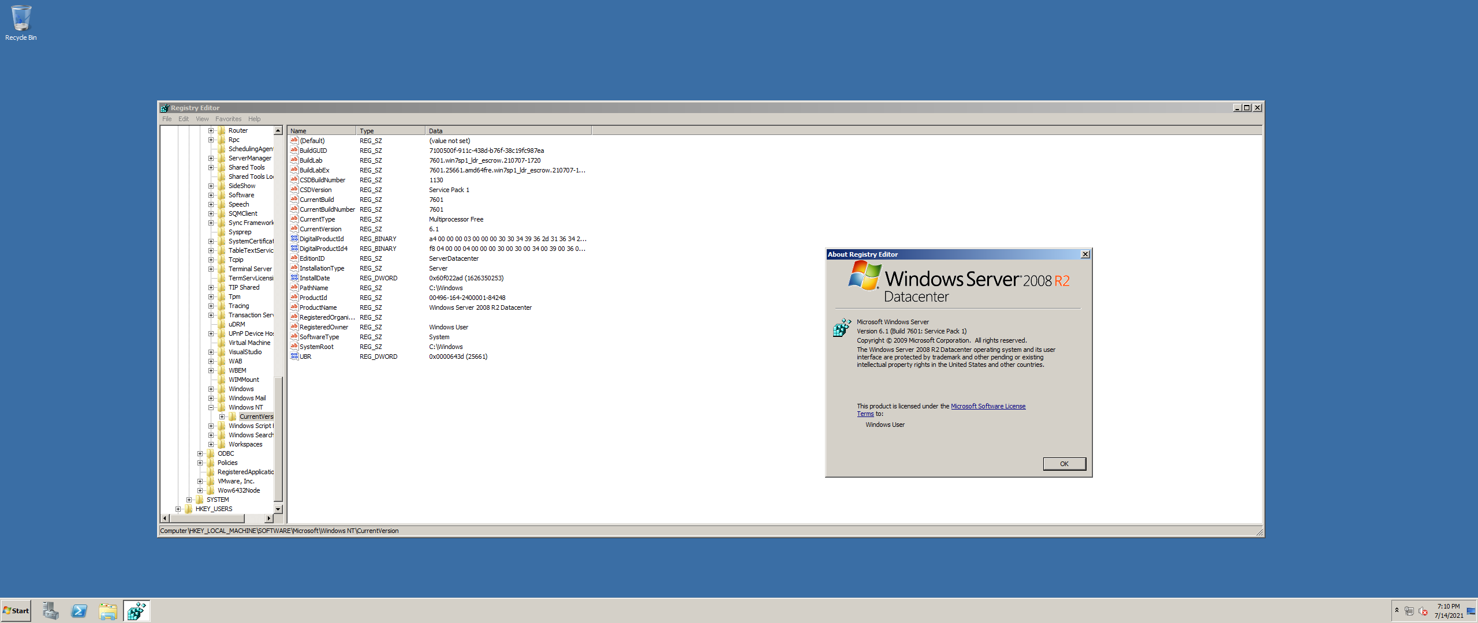The image size is (1478, 623).
Task: Select the InstallationType value
Action: click(x=322, y=268)
